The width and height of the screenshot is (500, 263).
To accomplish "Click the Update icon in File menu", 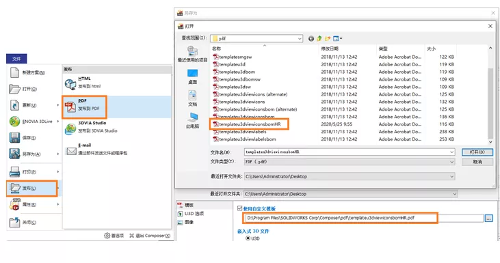I will (x=14, y=105).
